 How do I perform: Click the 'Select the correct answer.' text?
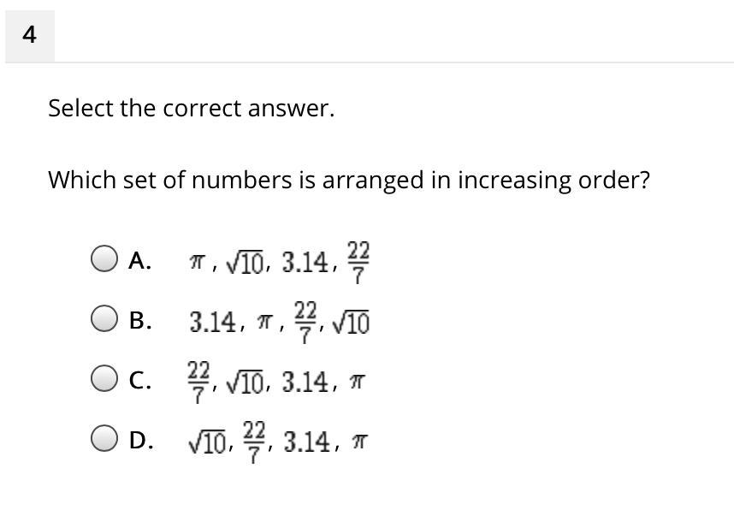[192, 108]
